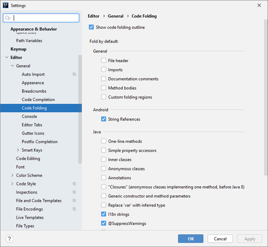Click the copy icon beside File Encodings
Image resolution: width=268 pixels, height=247 pixels.
[x=74, y=209]
